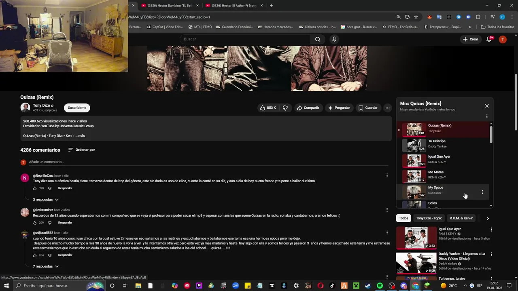
Task: Like the Quizas (Remix) video
Action: [268, 108]
